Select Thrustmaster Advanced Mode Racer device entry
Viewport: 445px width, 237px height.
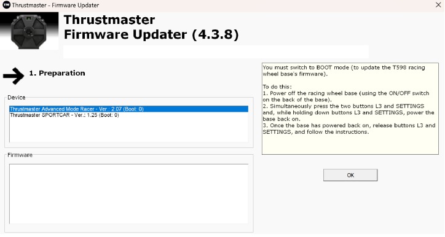128,109
